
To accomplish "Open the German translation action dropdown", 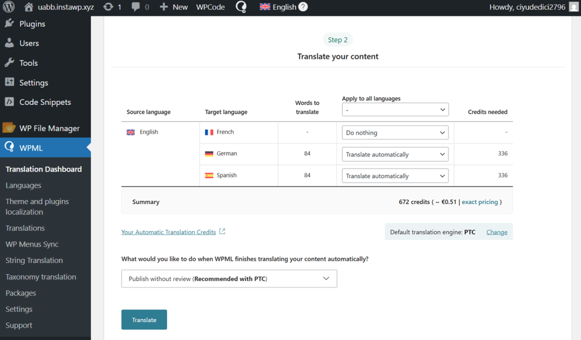I will (395, 154).
